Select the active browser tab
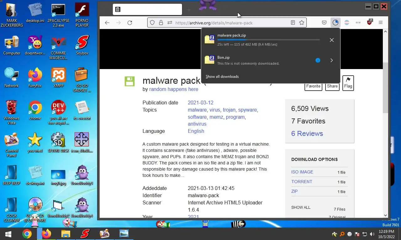The height and width of the screenshot is (240, 401). [x=147, y=9]
